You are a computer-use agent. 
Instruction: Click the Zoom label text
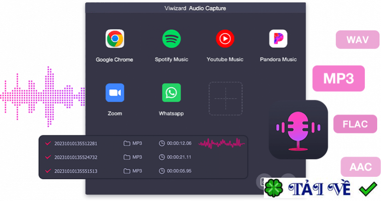click(115, 113)
